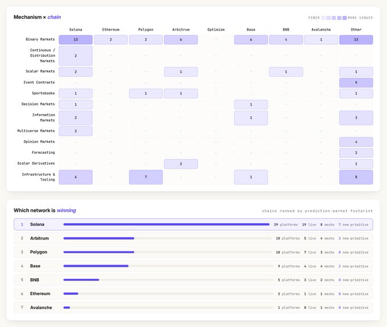
Task: Select the Event Contracts row label
Action: (x=39, y=82)
